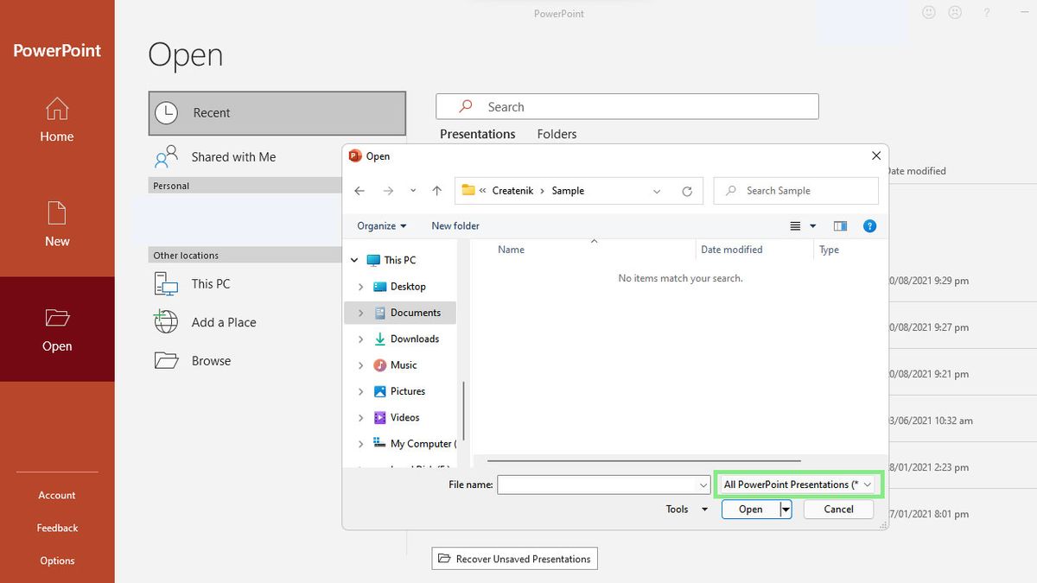Click the Cancel button
Image resolution: width=1037 pixels, height=583 pixels.
point(837,509)
